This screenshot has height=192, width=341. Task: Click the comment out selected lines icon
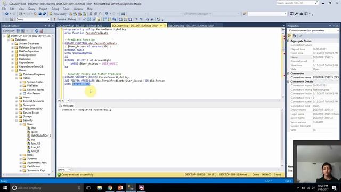136,19
